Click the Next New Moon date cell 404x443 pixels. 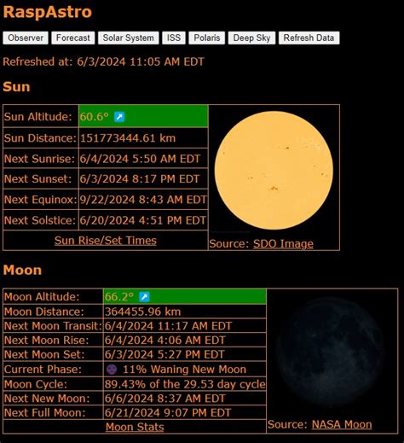[185, 399]
